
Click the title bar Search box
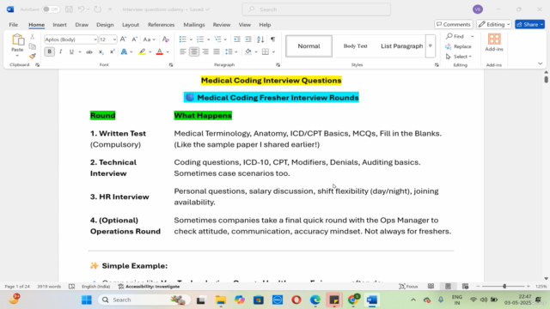click(x=316, y=9)
